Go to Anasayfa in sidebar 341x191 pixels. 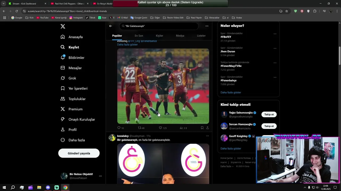coord(72,37)
